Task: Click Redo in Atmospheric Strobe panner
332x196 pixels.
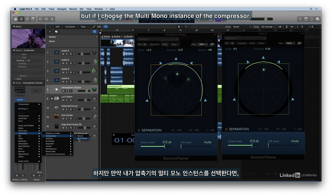Action: click(x=174, y=44)
